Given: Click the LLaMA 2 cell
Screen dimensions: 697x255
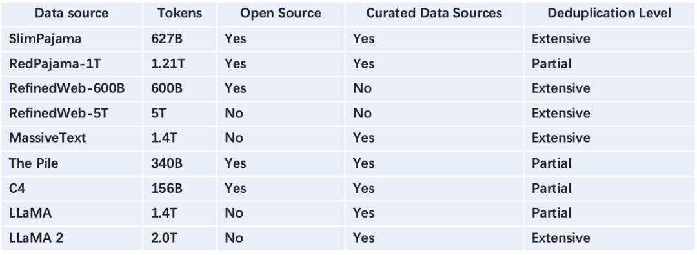Looking at the screenshot, I should (36, 238).
